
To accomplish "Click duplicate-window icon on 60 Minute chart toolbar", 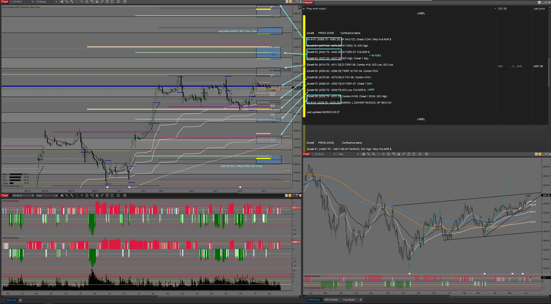I will pyautogui.click(x=125, y=2).
